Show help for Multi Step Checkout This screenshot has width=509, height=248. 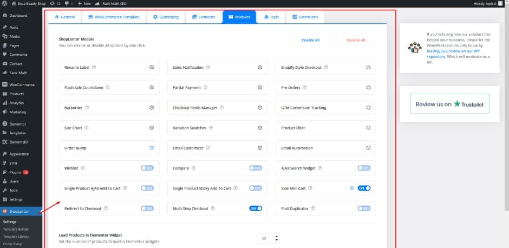213,208
